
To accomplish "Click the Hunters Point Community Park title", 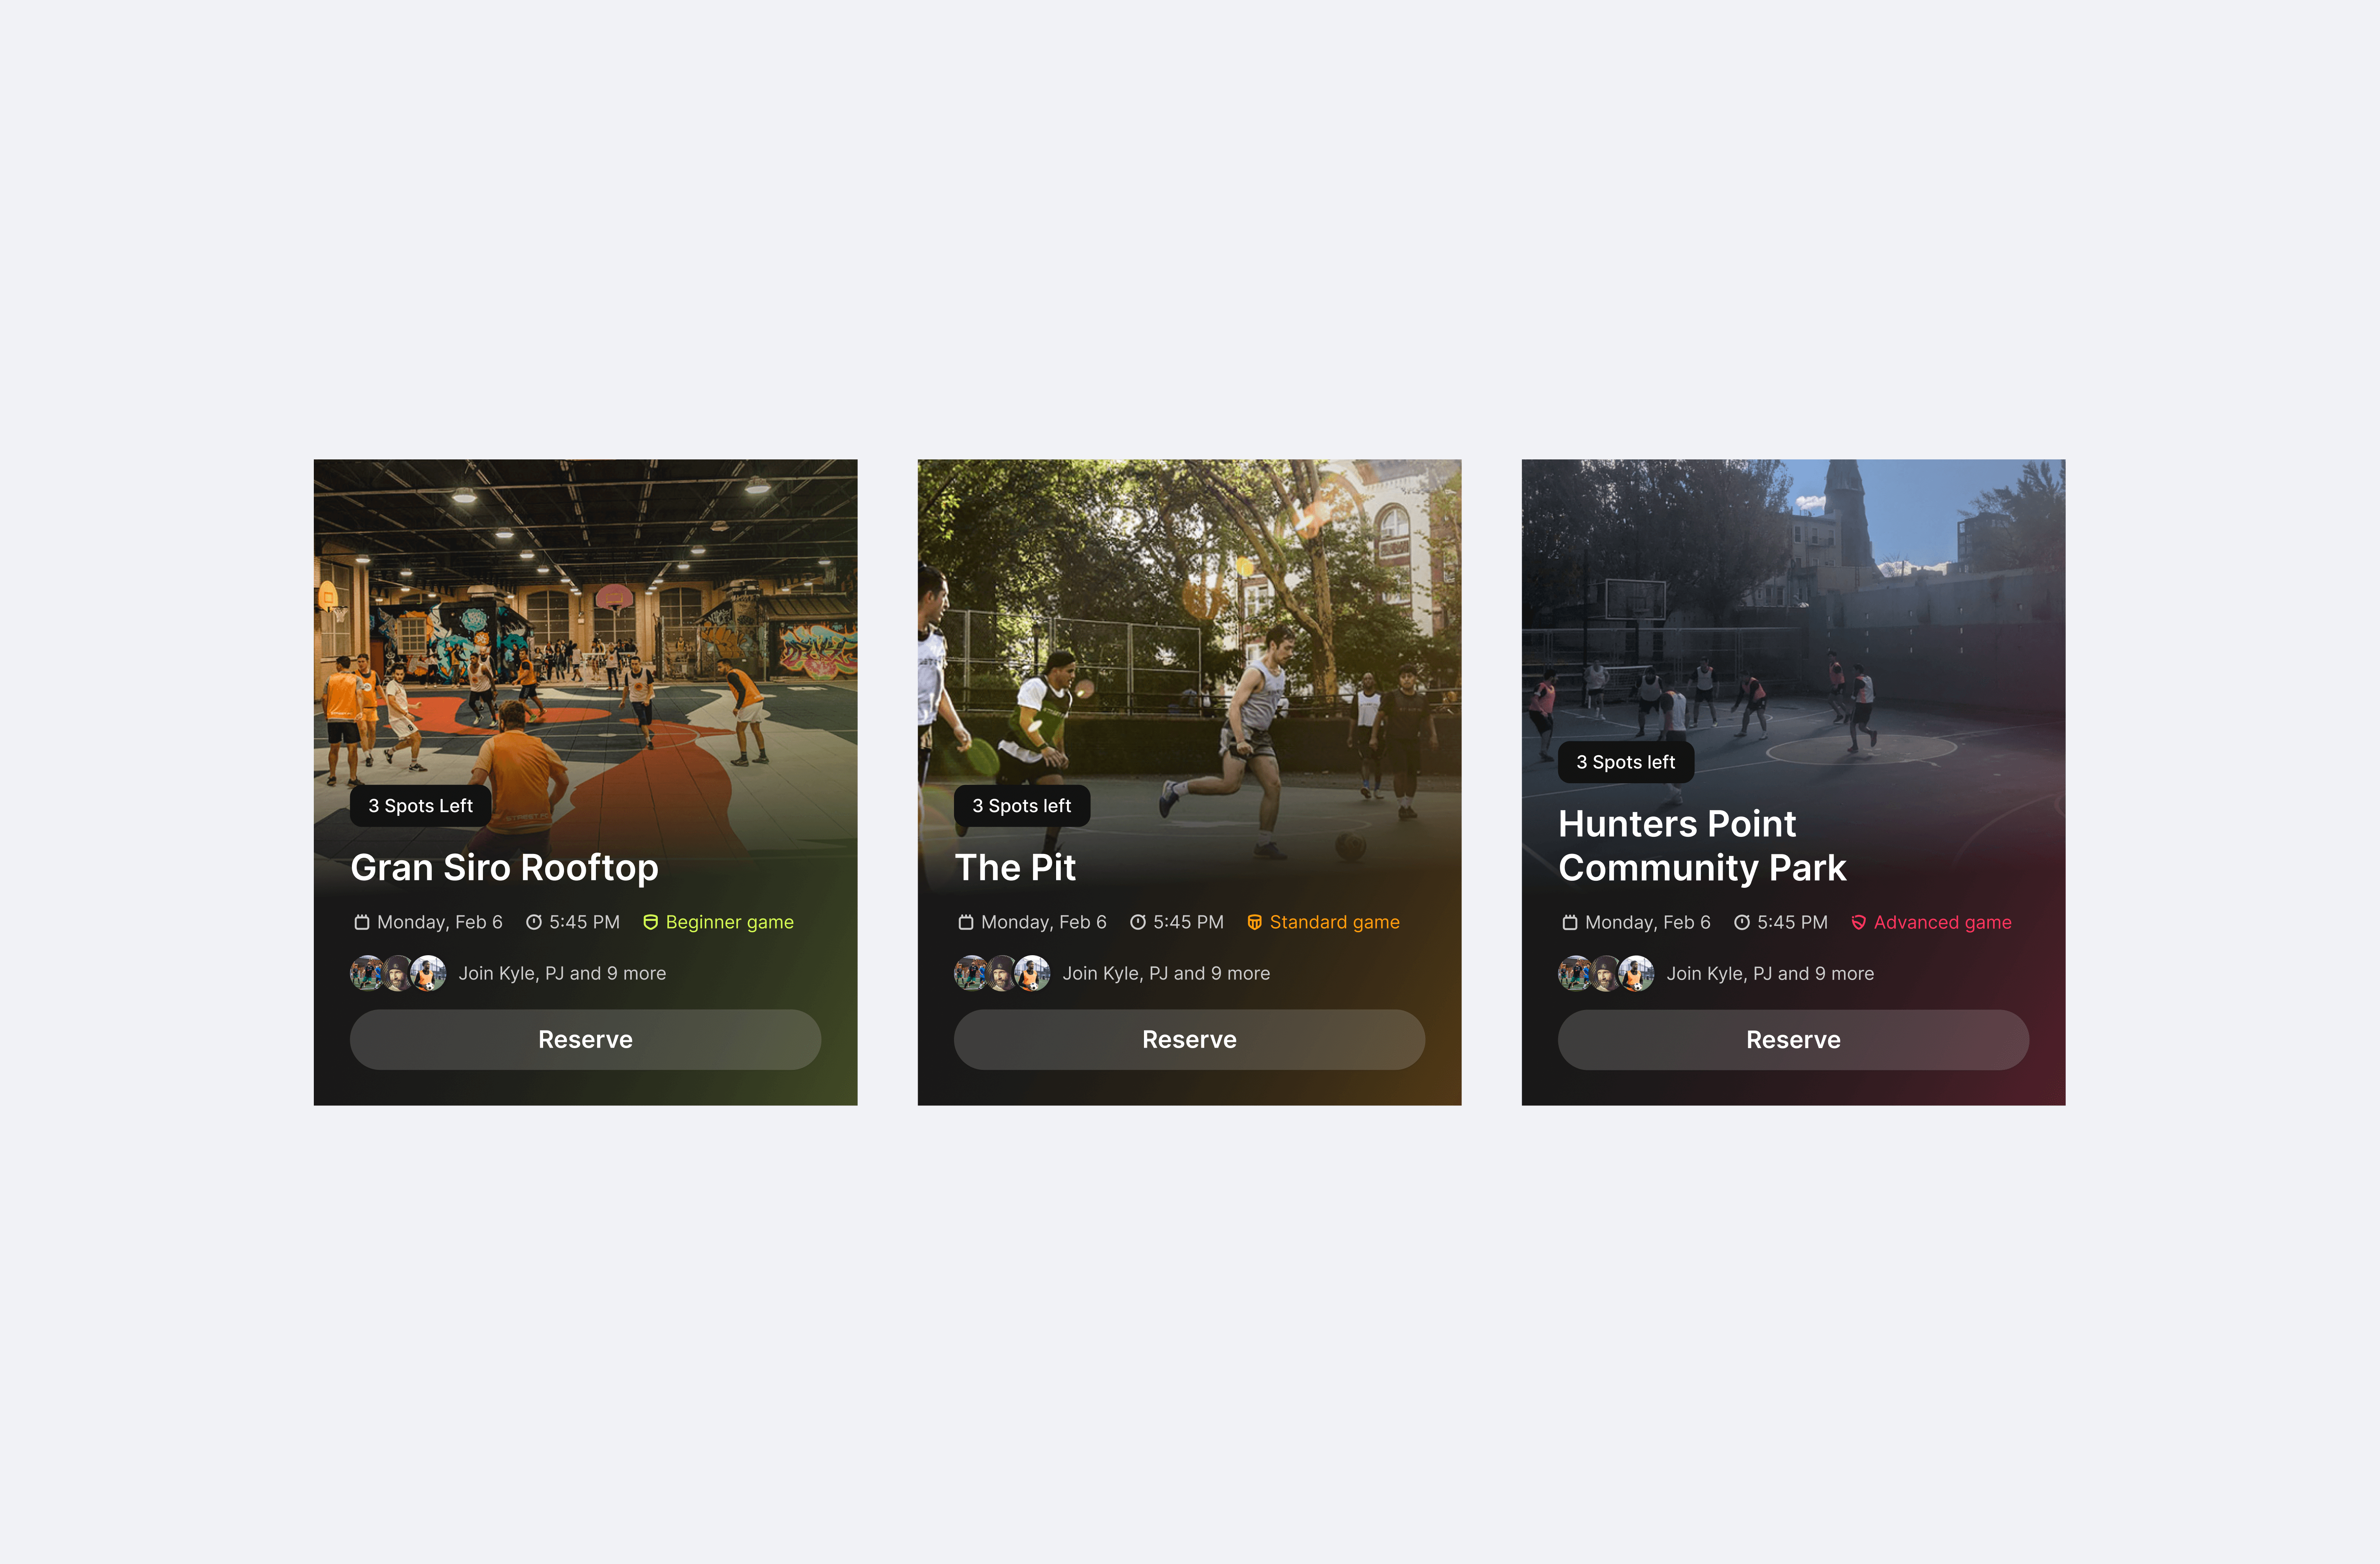I will 1702,845.
